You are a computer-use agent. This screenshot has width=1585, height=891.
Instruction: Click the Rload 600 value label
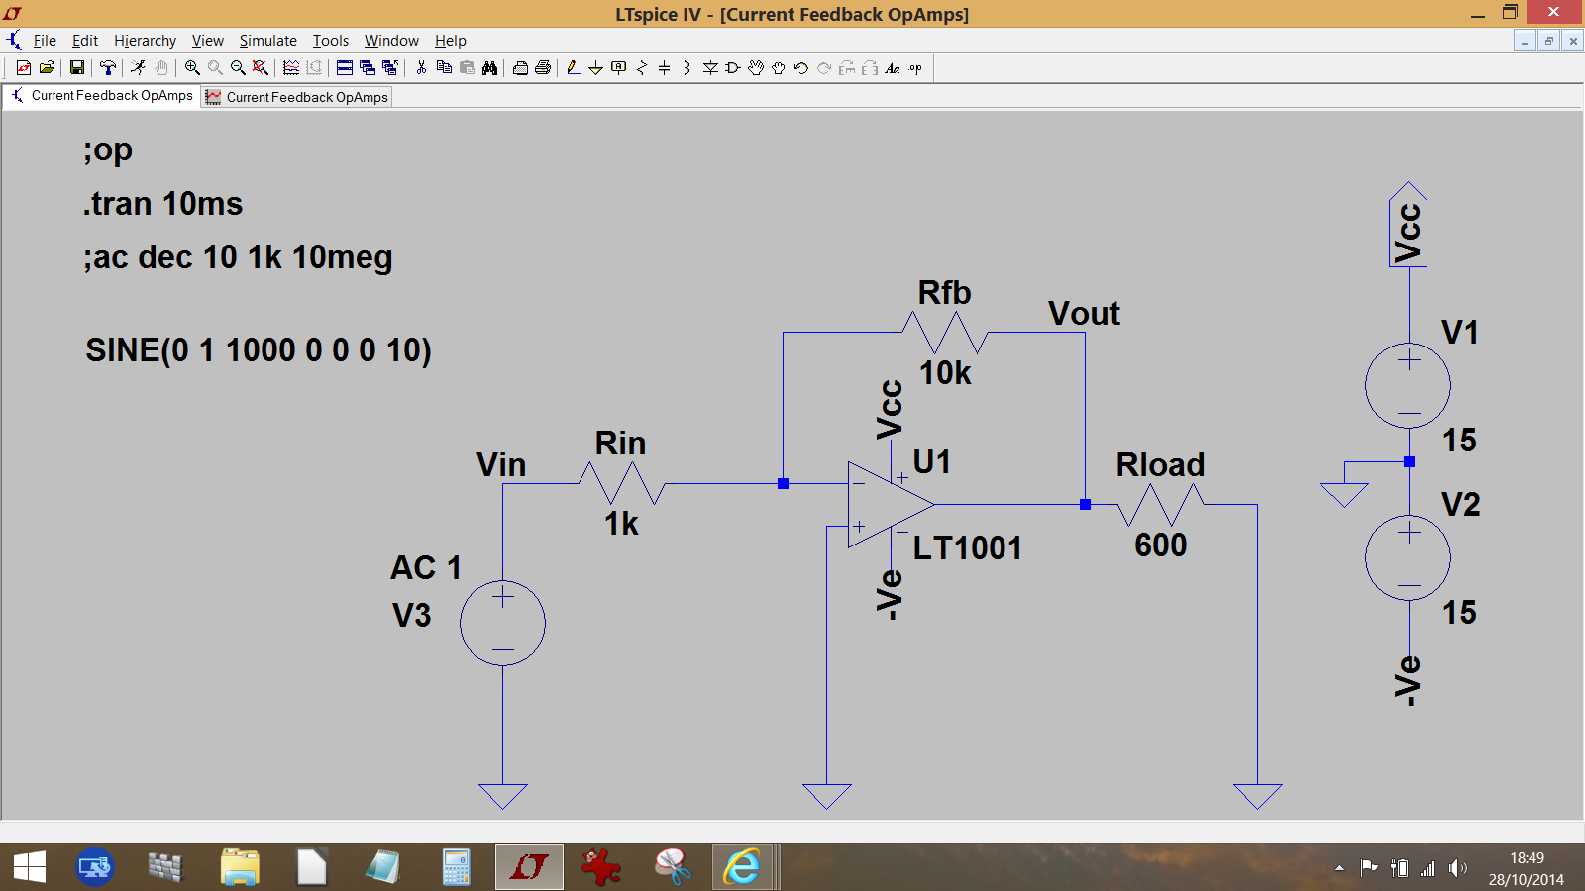1161,545
